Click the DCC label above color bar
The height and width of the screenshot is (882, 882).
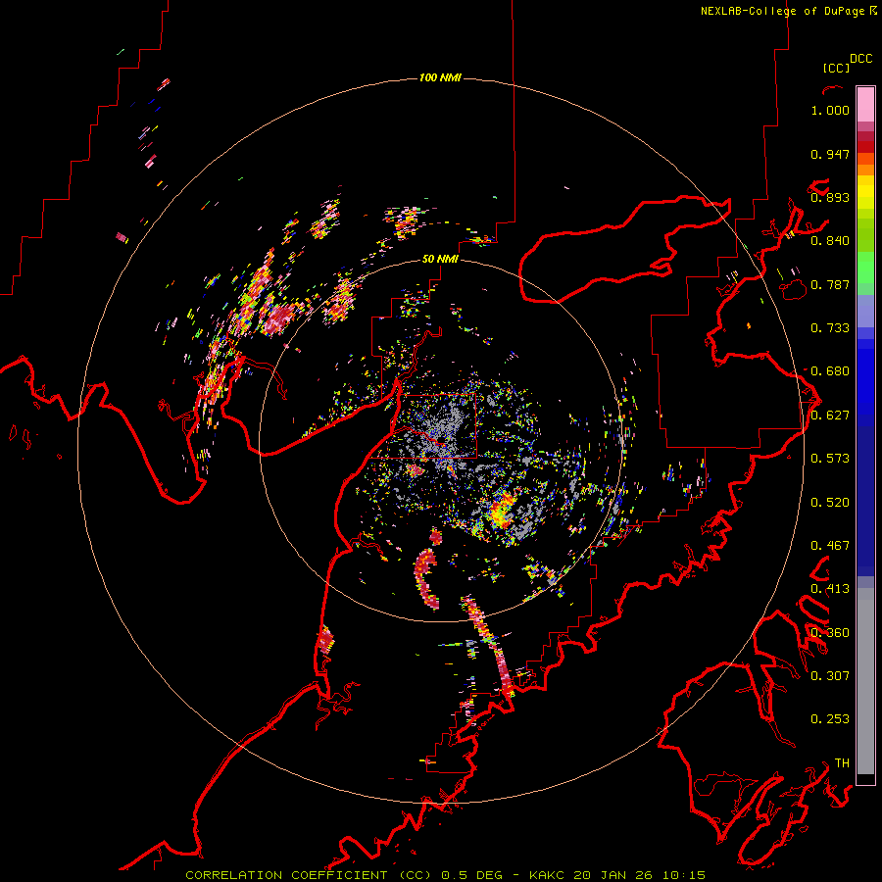[x=860, y=59]
